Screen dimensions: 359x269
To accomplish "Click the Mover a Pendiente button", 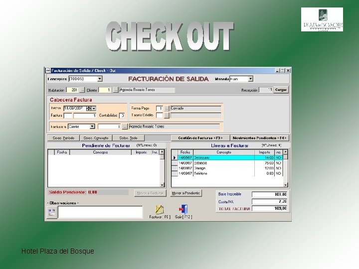I will click(186, 193).
